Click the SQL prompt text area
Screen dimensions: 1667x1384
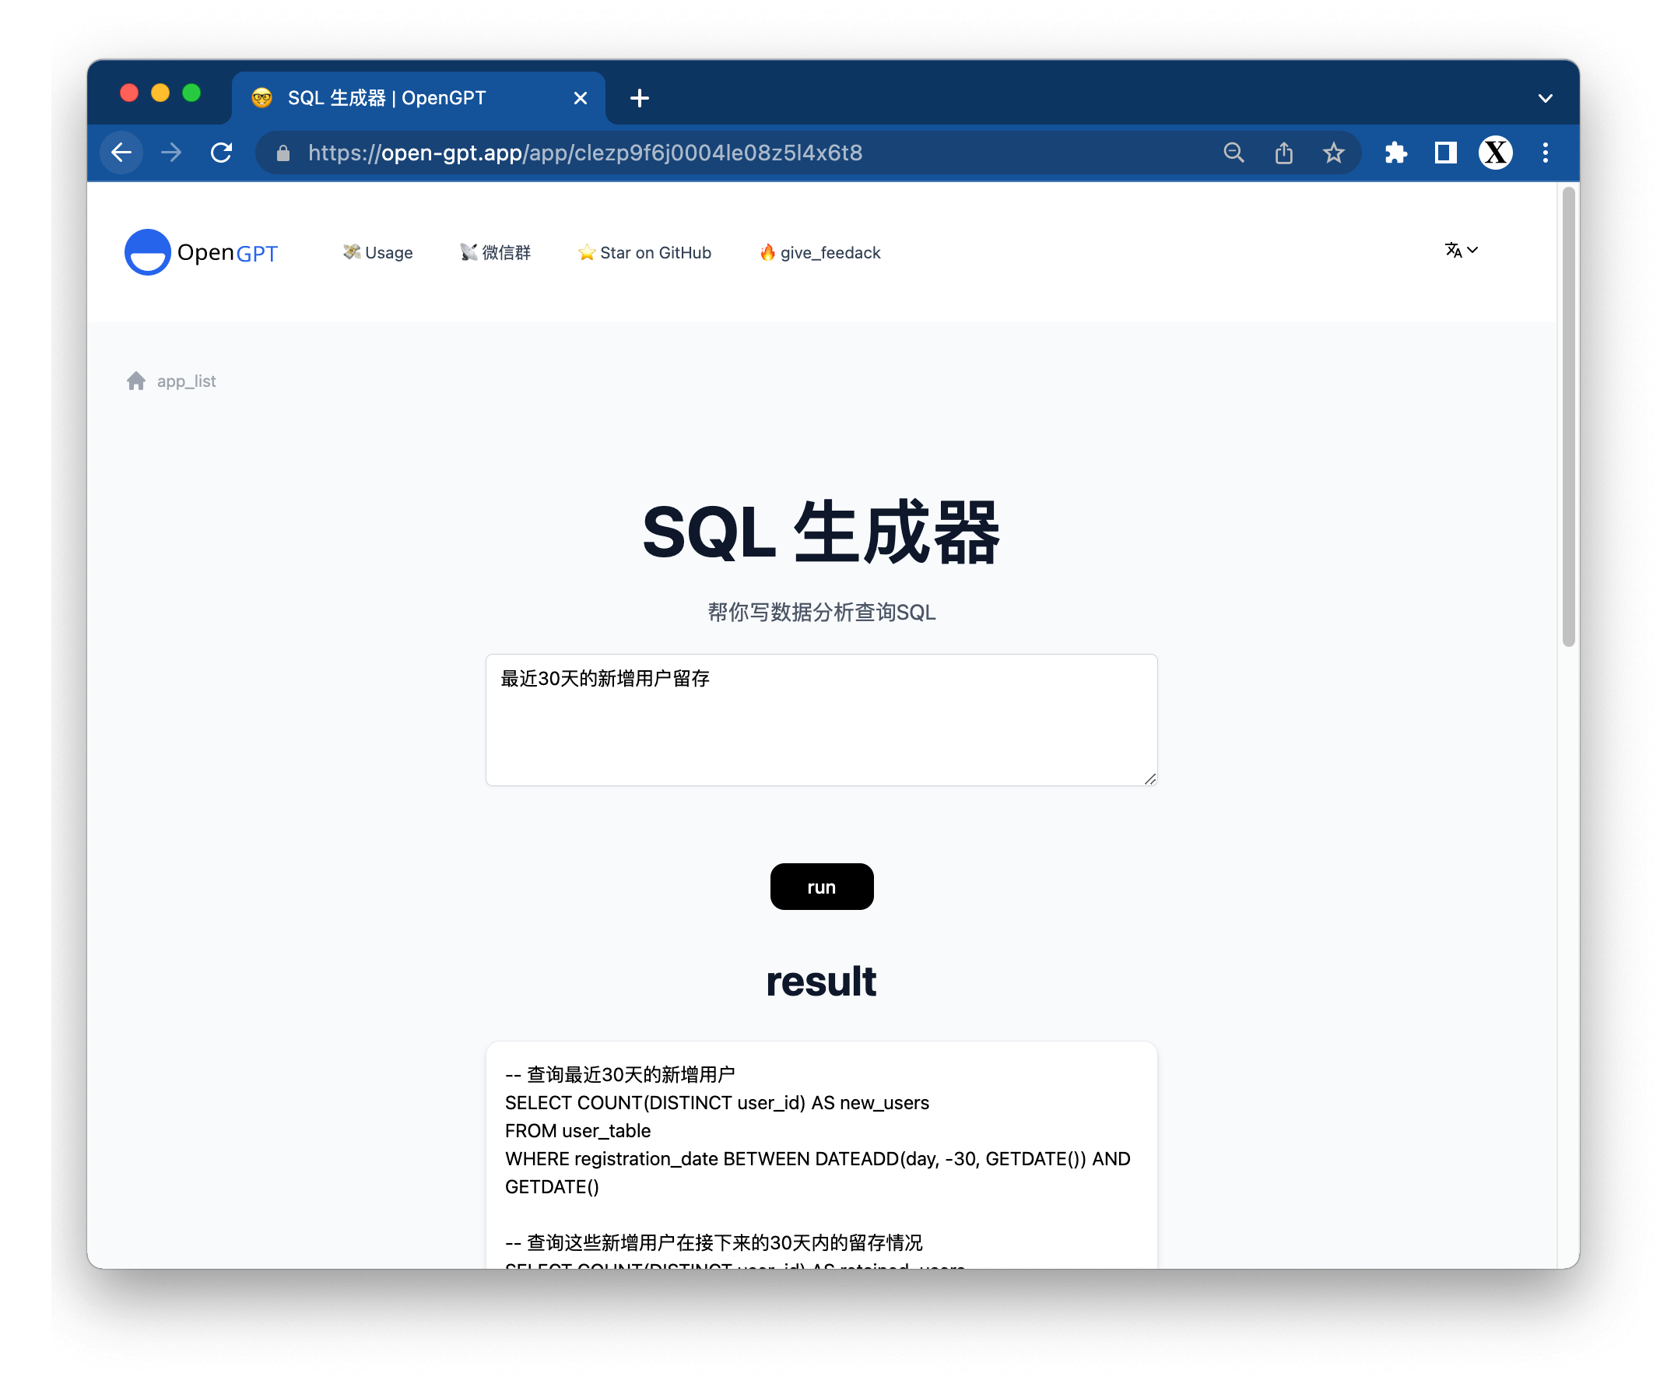(x=821, y=719)
